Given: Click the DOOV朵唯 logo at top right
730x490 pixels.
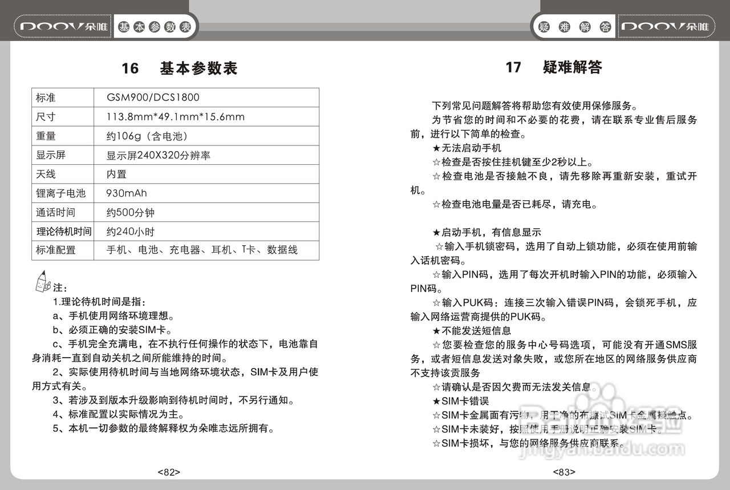Looking at the screenshot, I should (666, 25).
